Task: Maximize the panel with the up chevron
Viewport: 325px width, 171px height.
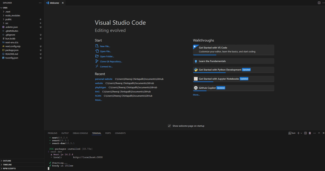Action: click(x=319, y=133)
